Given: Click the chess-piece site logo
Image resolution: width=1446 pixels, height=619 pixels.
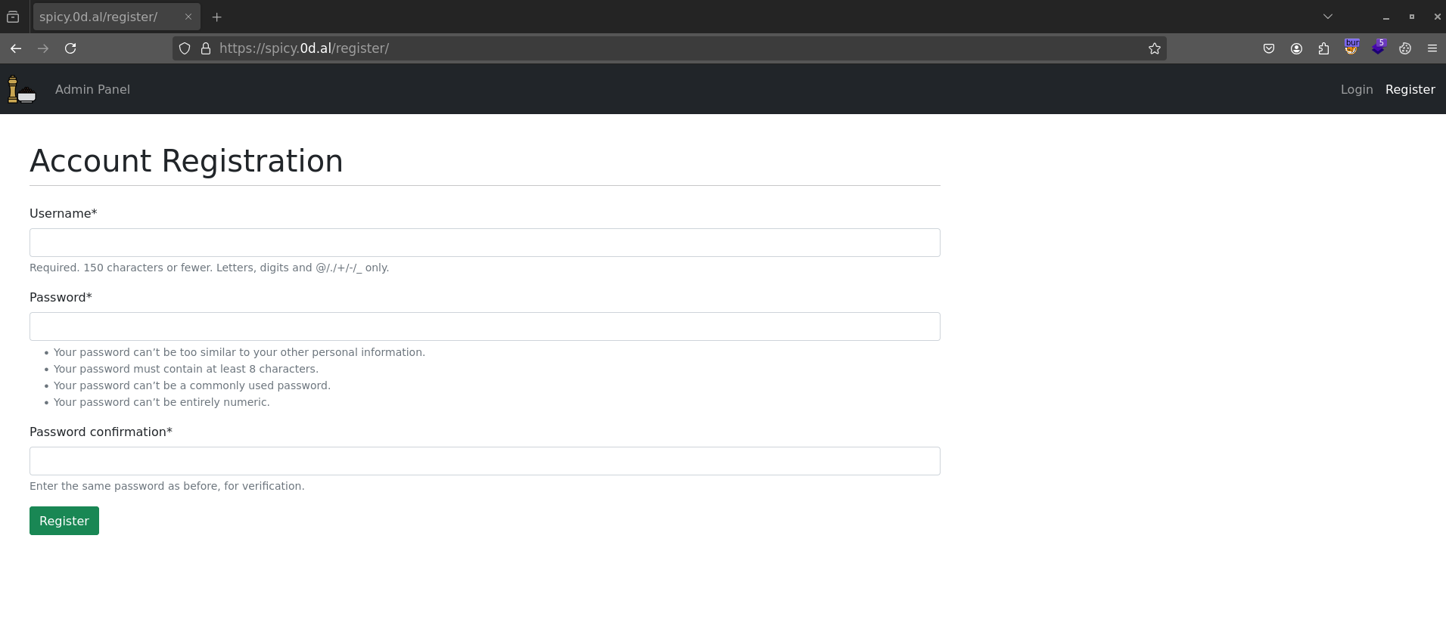Looking at the screenshot, I should click(21, 89).
